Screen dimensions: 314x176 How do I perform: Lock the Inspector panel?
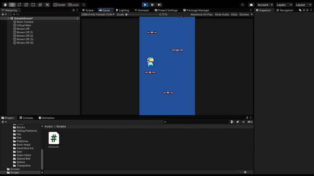[308, 10]
